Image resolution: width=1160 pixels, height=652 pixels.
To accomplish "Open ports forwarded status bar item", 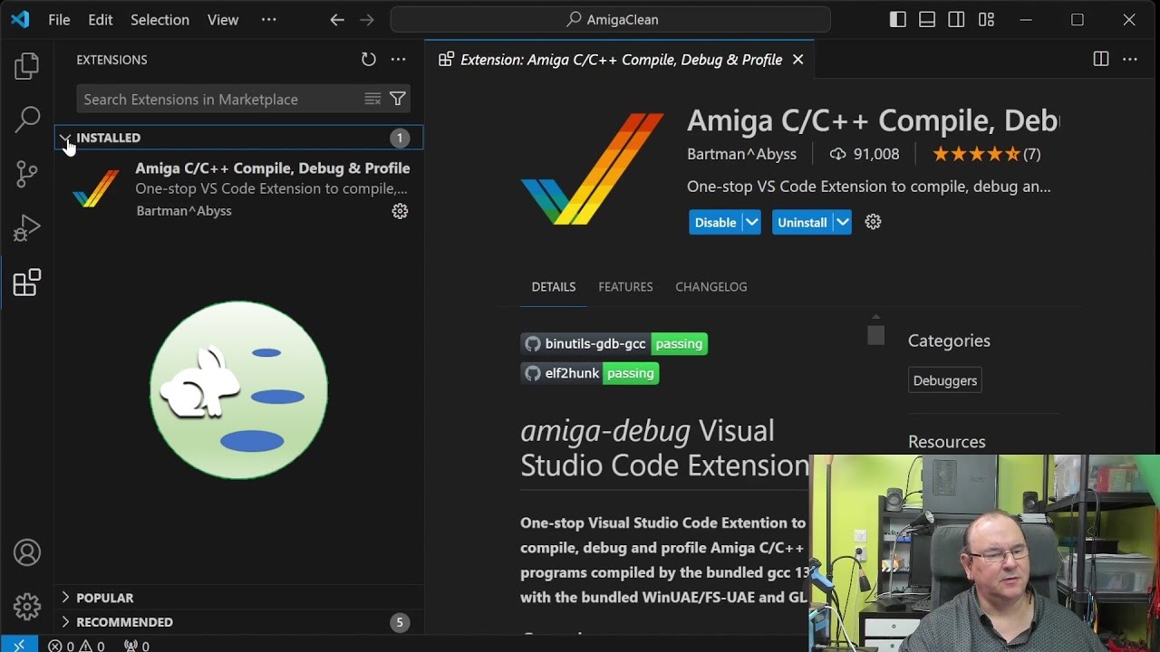I will click(x=137, y=646).
